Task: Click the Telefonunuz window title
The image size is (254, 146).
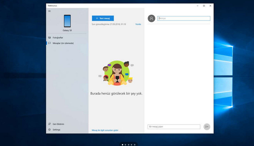Action: point(52,6)
